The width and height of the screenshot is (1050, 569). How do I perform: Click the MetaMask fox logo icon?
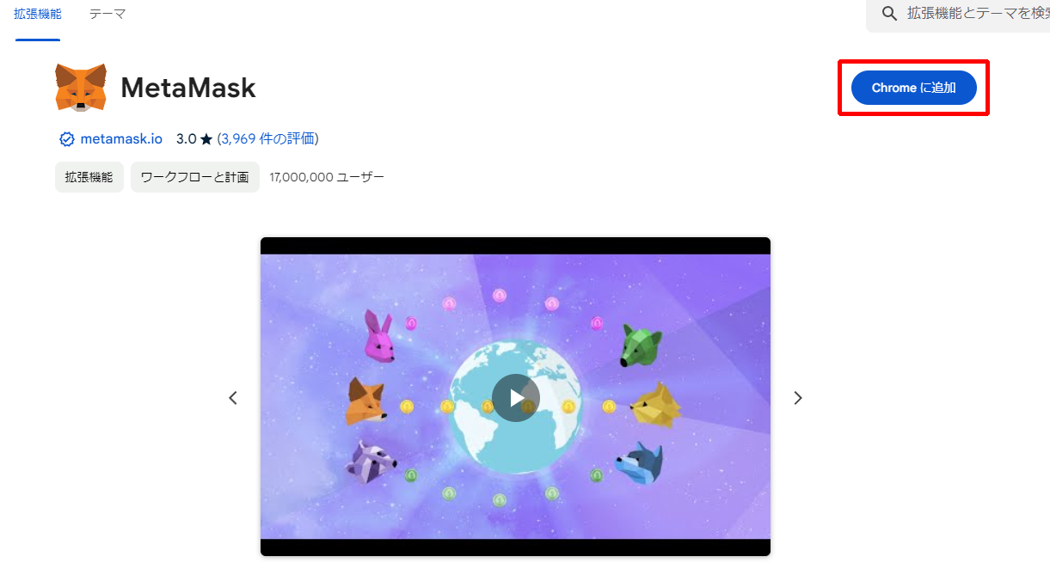tap(81, 88)
